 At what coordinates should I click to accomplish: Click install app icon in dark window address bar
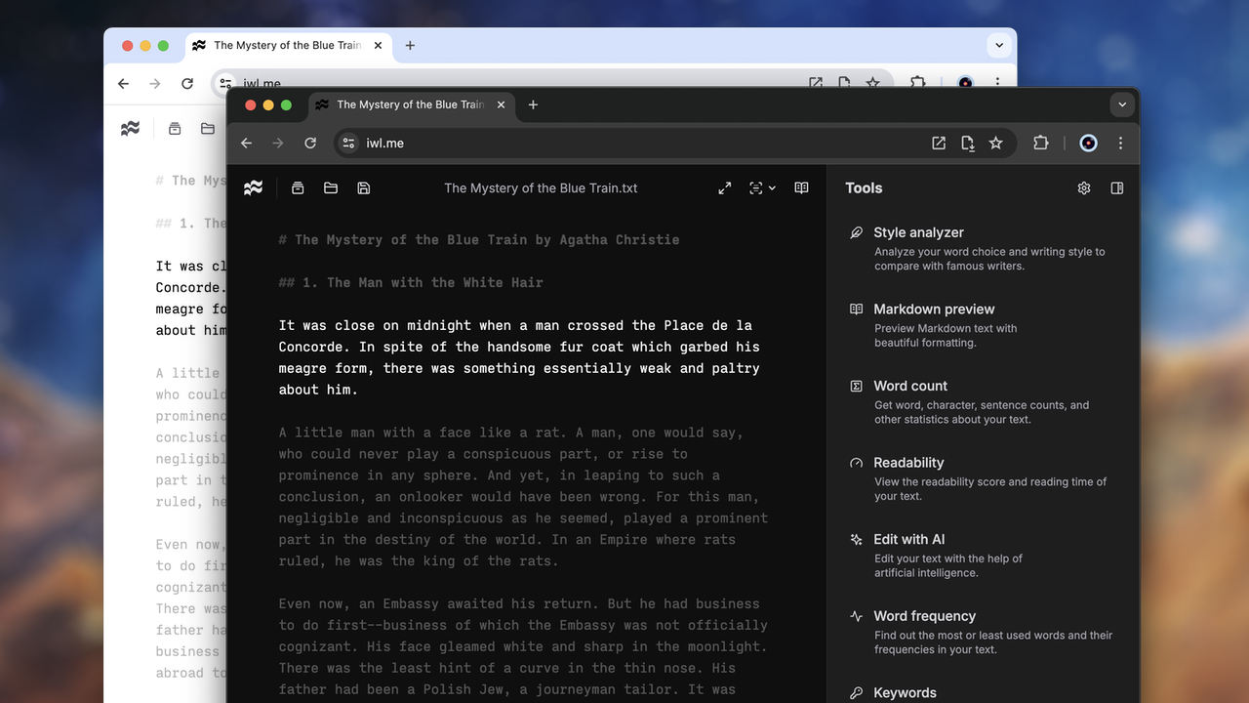pyautogui.click(x=967, y=143)
